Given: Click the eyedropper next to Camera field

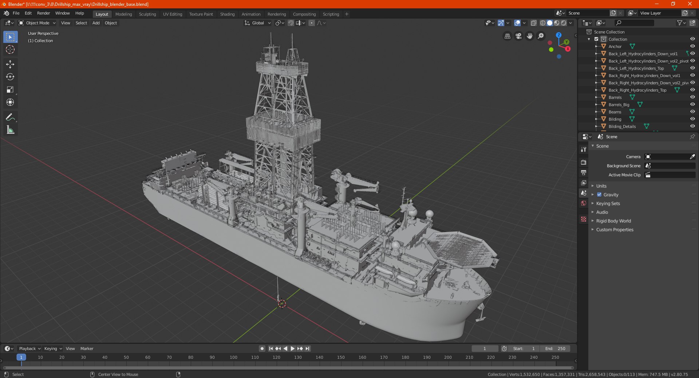Looking at the screenshot, I should (x=692, y=157).
